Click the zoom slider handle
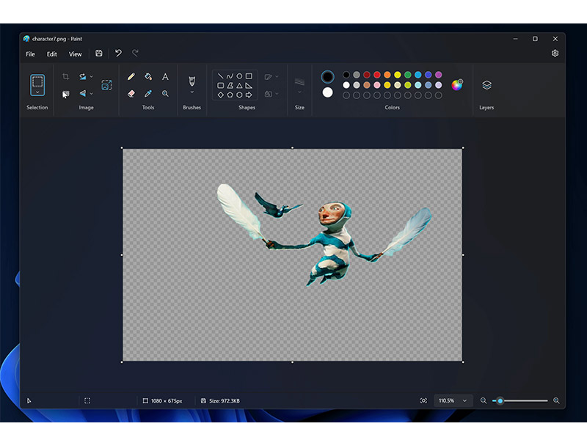 (x=500, y=400)
